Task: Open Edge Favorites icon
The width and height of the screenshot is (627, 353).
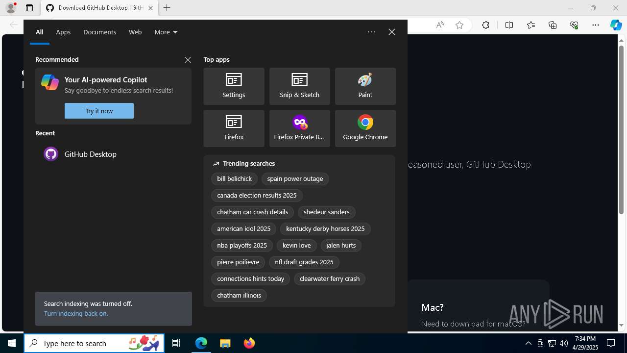Action: [531, 25]
